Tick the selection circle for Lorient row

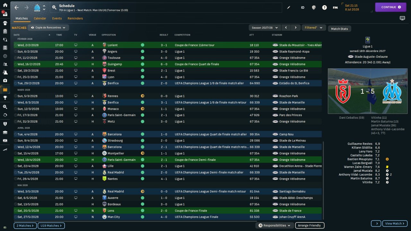pos(15,45)
